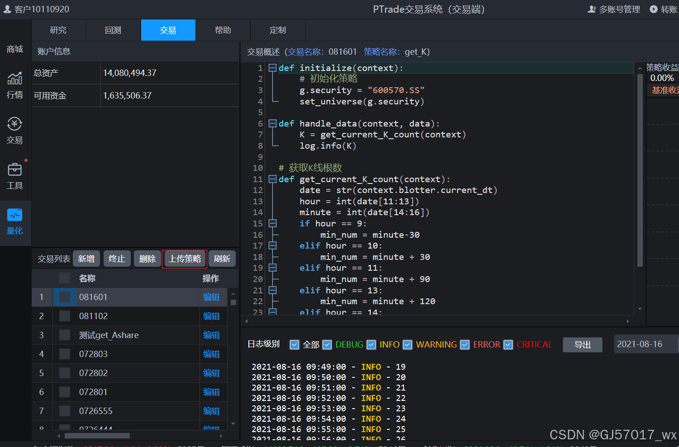Switch to the 研究 tab
The width and height of the screenshot is (679, 447).
point(58,30)
